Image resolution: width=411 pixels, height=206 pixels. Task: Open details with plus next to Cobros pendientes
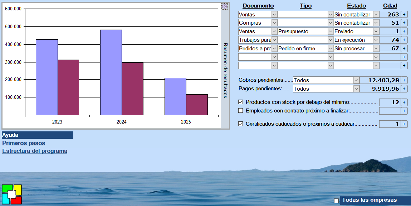[404, 80]
